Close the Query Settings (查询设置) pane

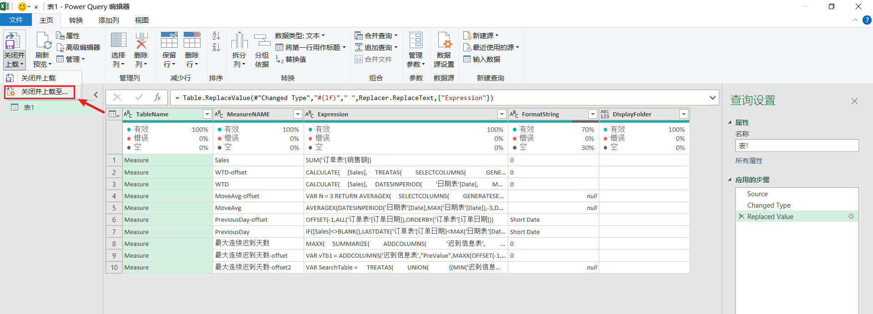[x=854, y=101]
